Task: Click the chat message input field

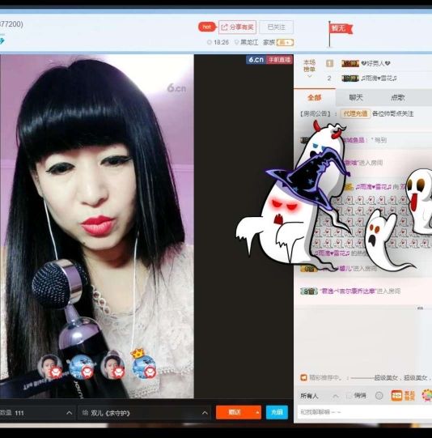Action: tap(365, 412)
